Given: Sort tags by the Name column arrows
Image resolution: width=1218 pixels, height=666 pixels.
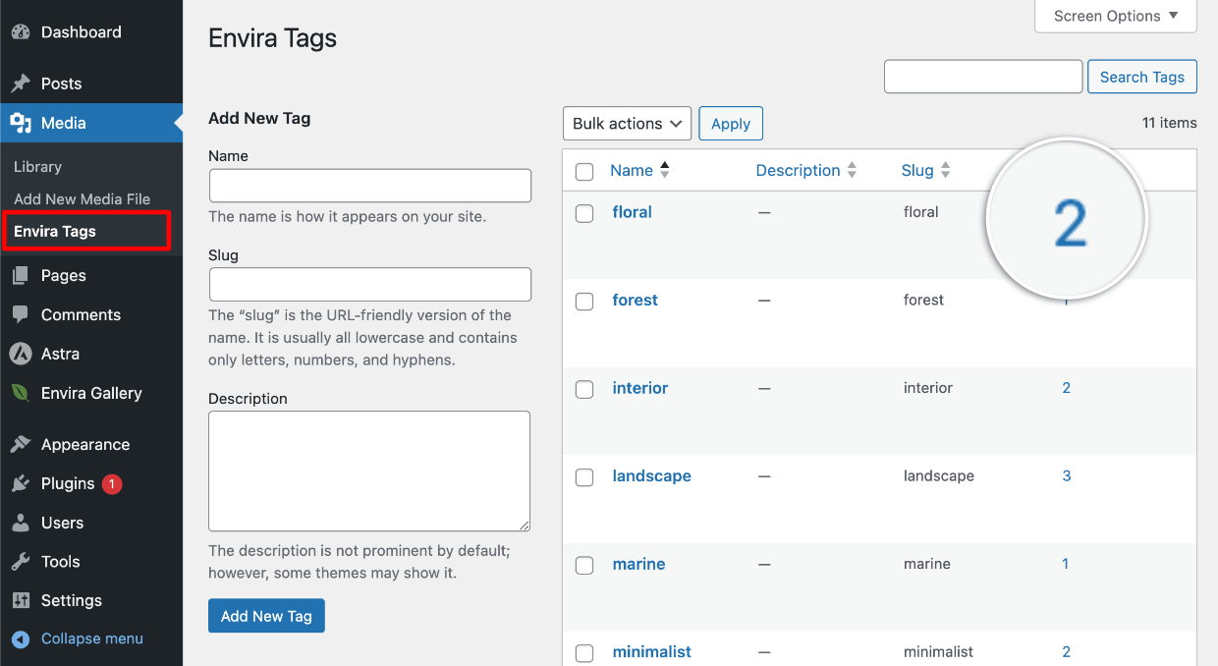Looking at the screenshot, I should click(665, 170).
